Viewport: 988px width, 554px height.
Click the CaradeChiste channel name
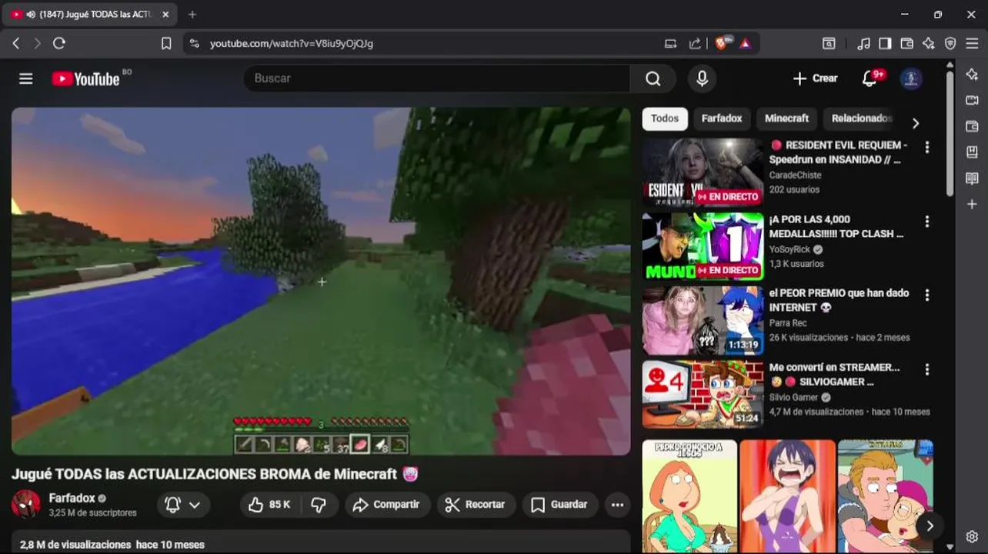[x=795, y=175]
